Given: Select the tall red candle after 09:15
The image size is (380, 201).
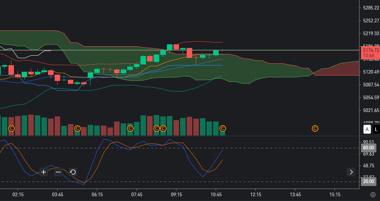Looking at the screenshot, I should (189, 53).
